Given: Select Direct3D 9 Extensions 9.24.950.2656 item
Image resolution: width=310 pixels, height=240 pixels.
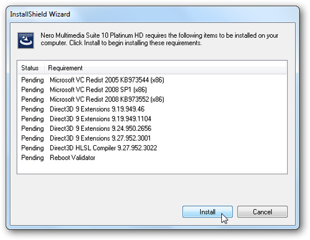Looking at the screenshot, I should 100,128.
